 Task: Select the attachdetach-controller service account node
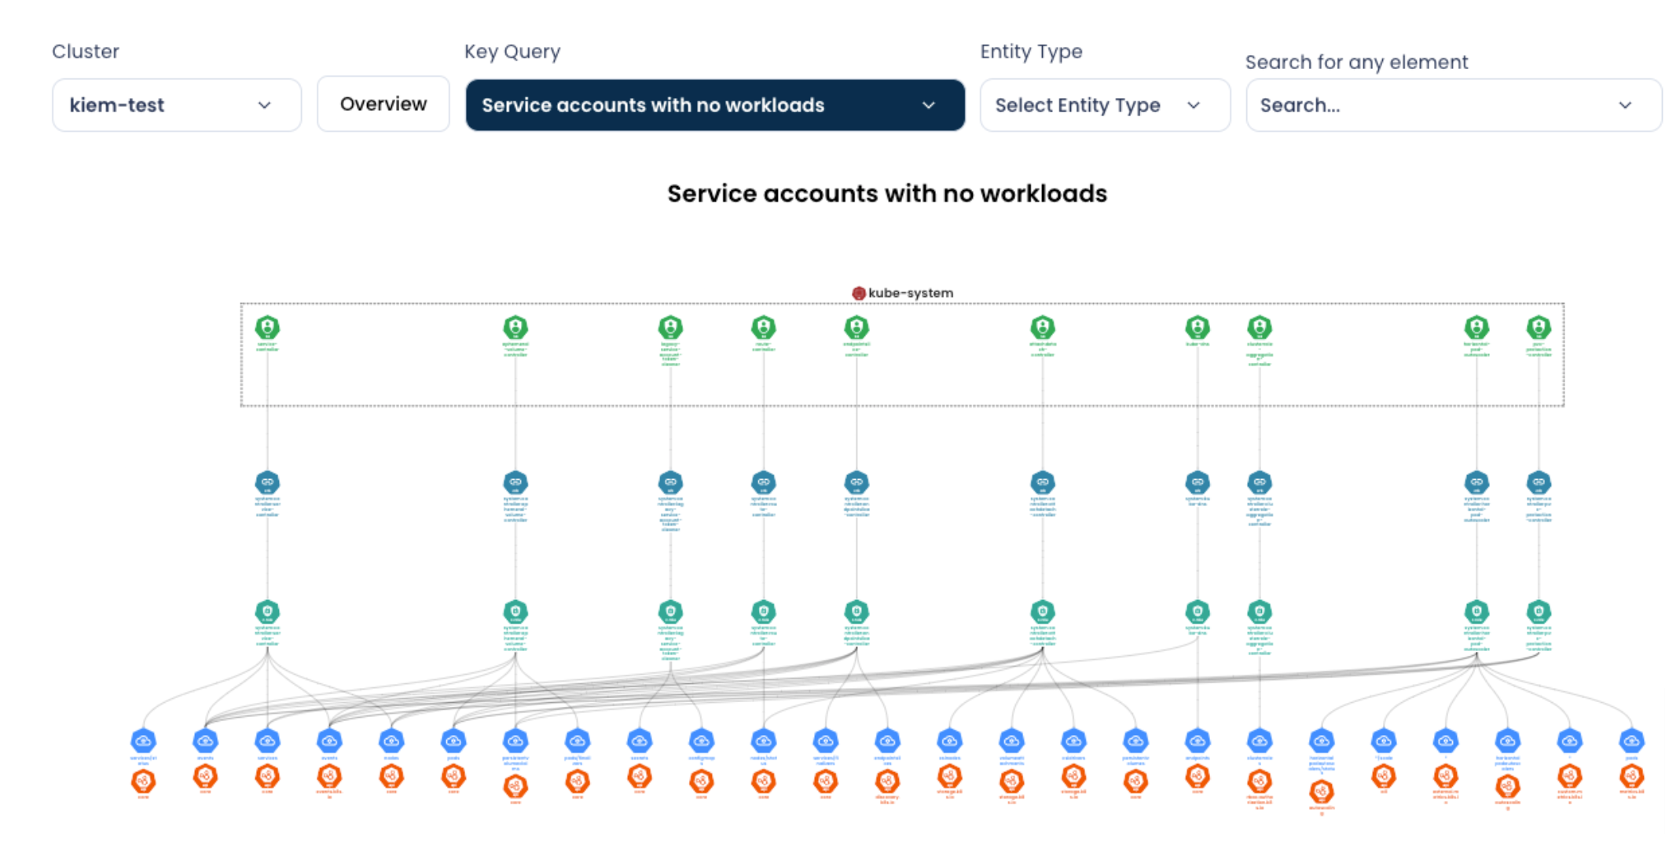pos(1043,327)
